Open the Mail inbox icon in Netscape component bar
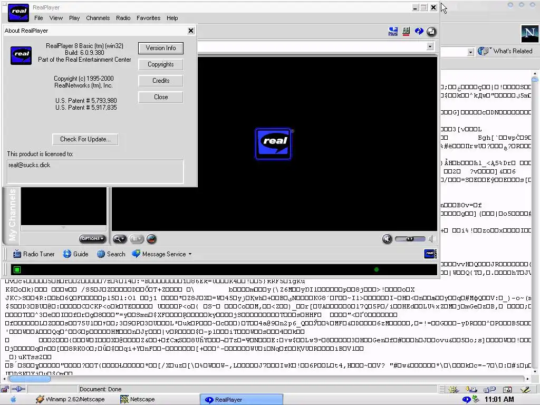540x405 pixels. pyautogui.click(x=471, y=390)
